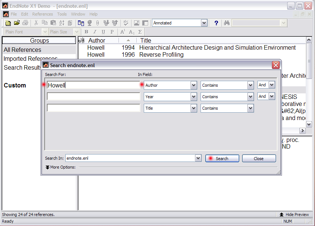
Task: Open the Author field dropdown
Action: point(194,85)
